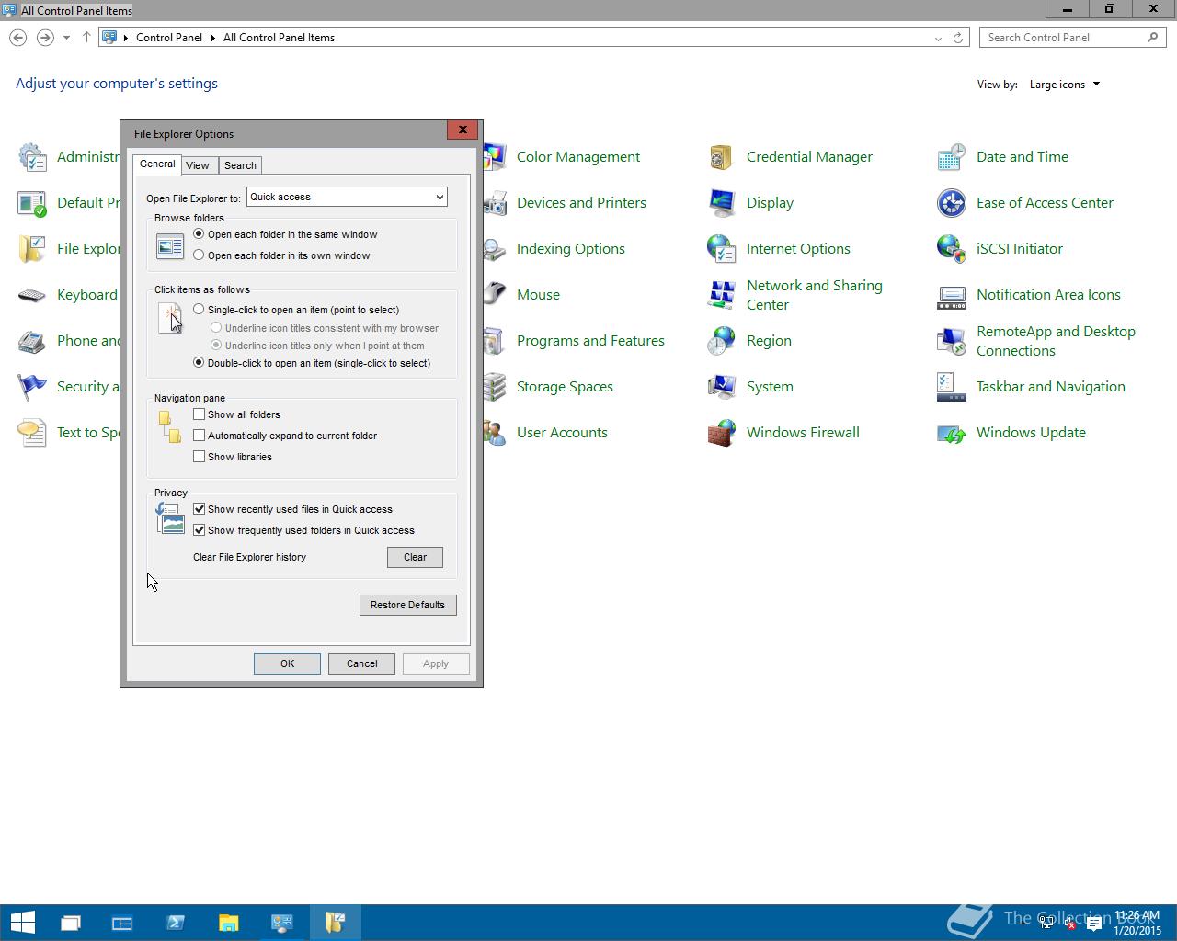This screenshot has height=941, width=1177.
Task: Open the Default Programs icon
Action: (x=32, y=203)
